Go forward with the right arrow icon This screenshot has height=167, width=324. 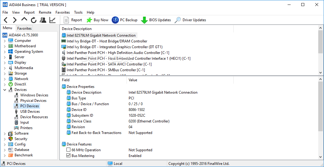[x=15, y=20]
